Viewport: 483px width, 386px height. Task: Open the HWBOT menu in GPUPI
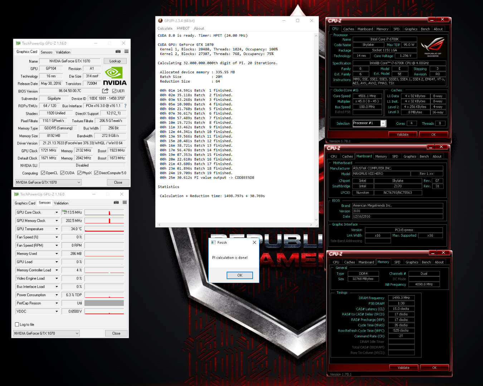(x=183, y=29)
